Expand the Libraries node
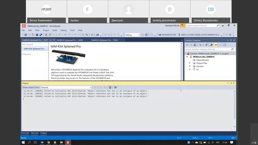Screen dimensions: 258x145 tap(189, 66)
